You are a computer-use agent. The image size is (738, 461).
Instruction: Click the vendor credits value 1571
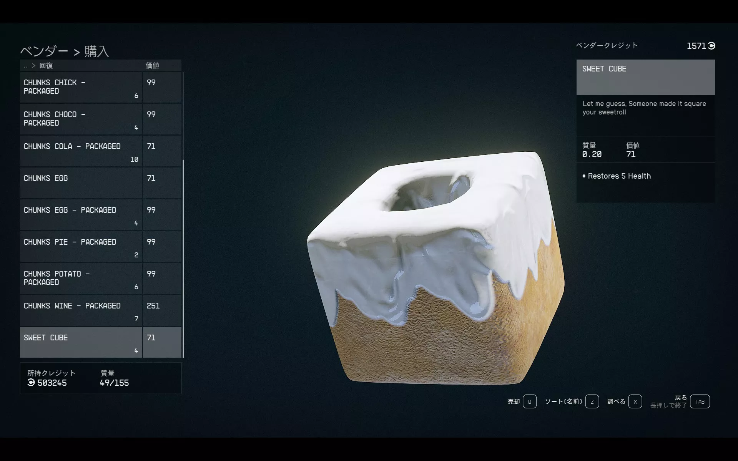(x=696, y=46)
